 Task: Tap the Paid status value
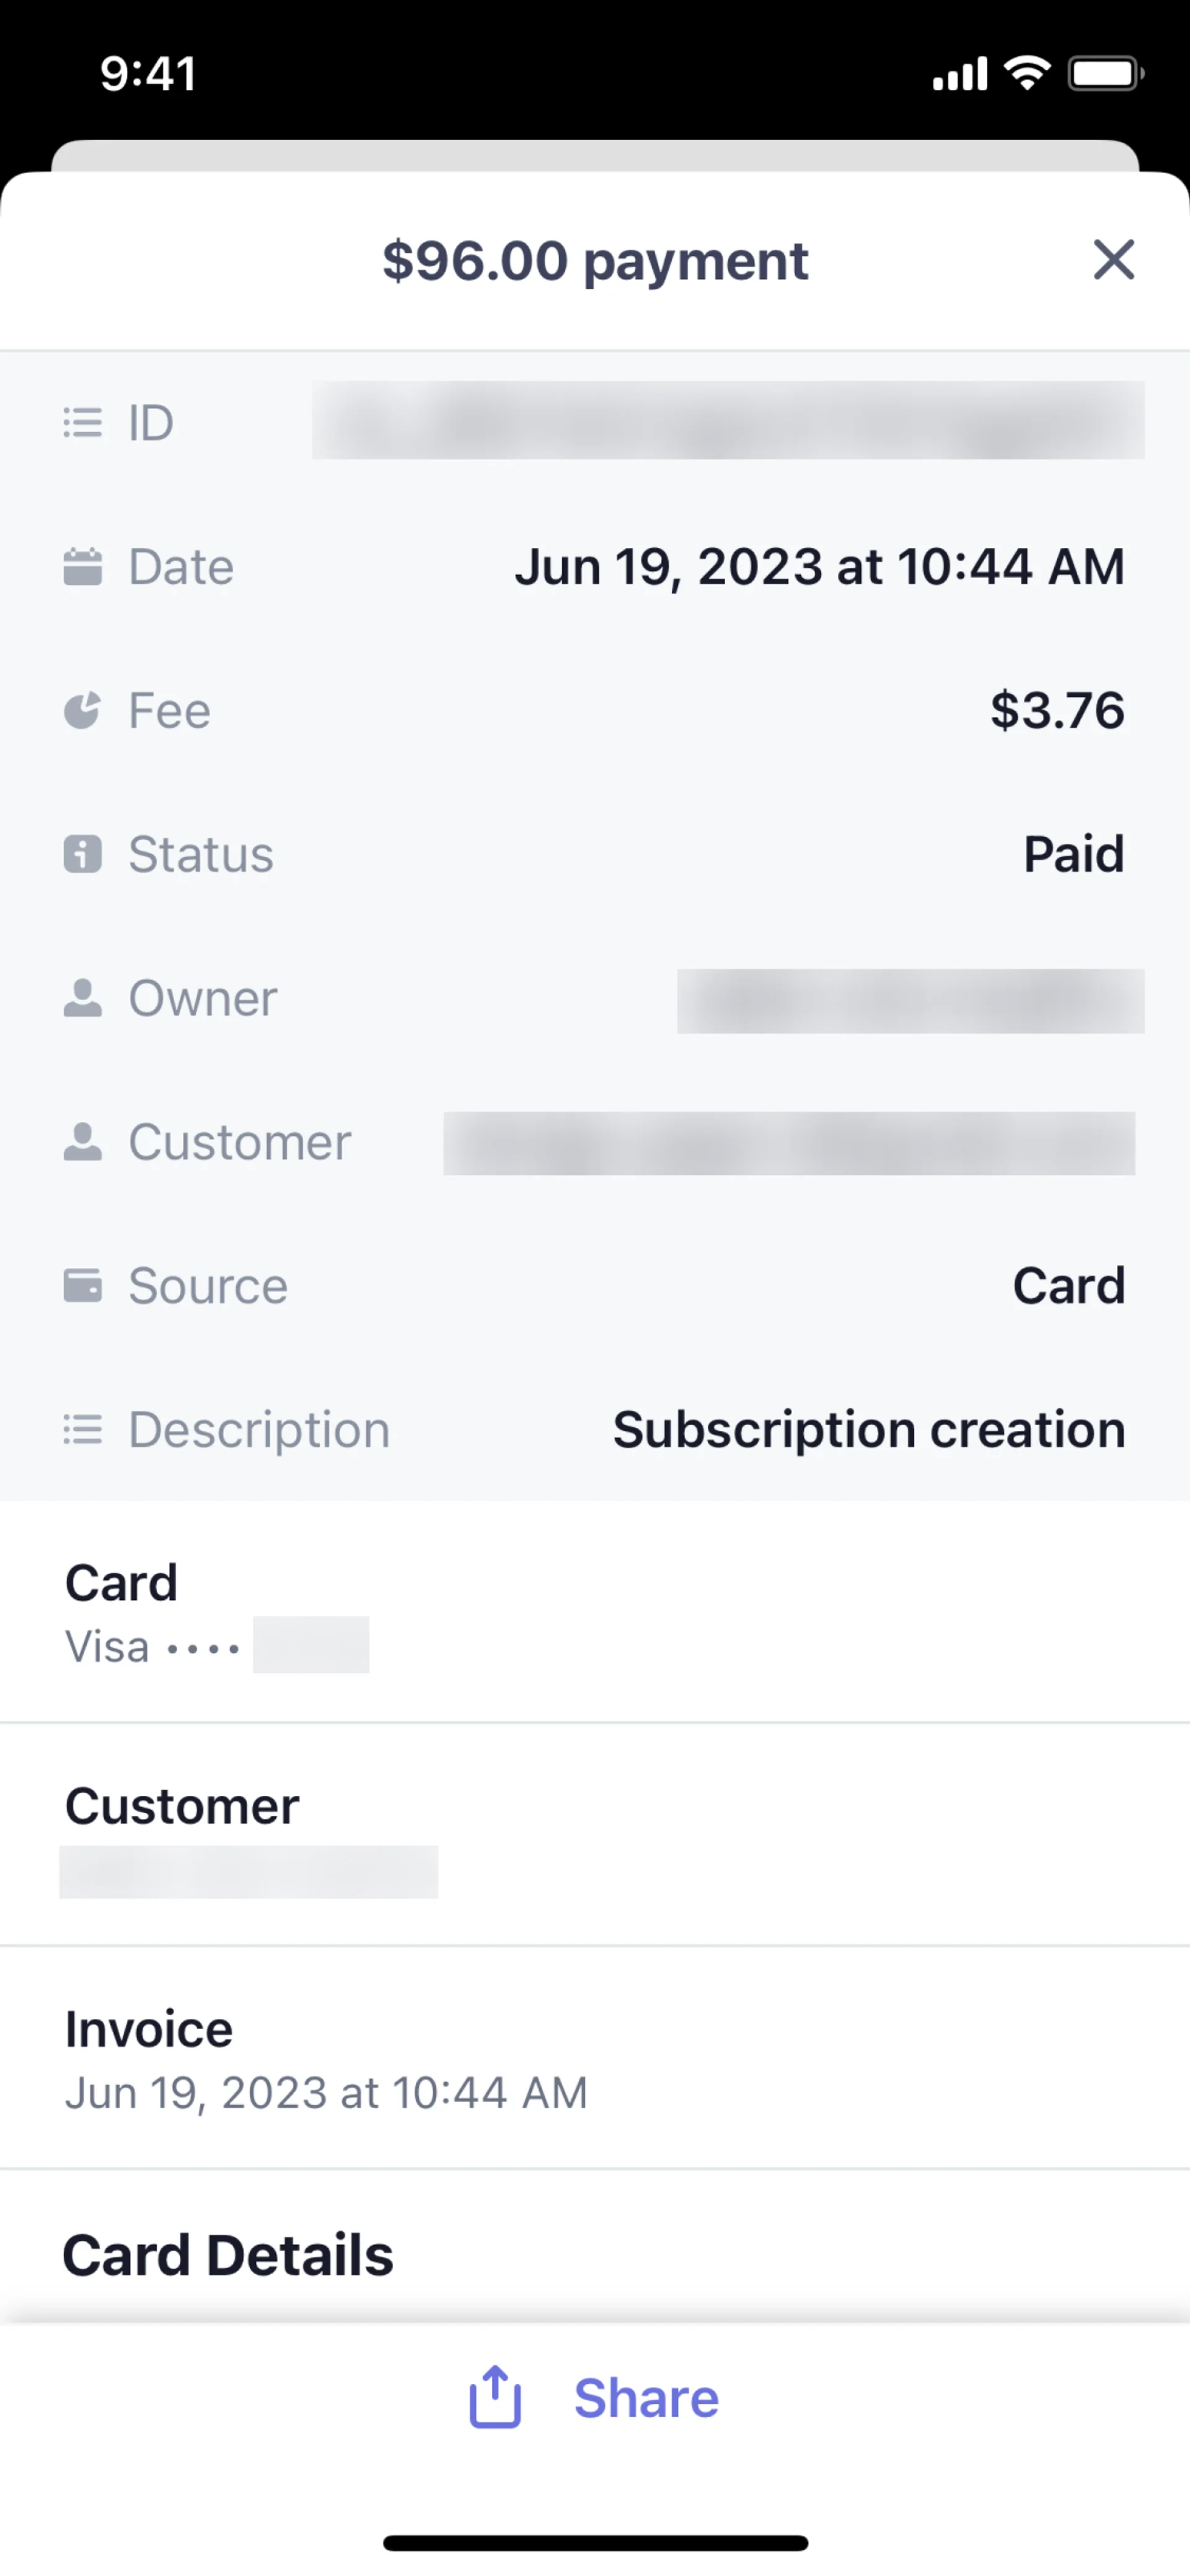1073,855
